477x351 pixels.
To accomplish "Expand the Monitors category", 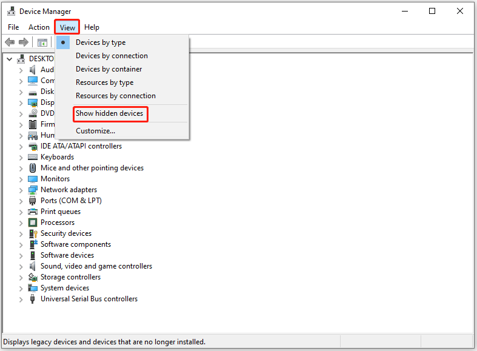I will click(21, 179).
